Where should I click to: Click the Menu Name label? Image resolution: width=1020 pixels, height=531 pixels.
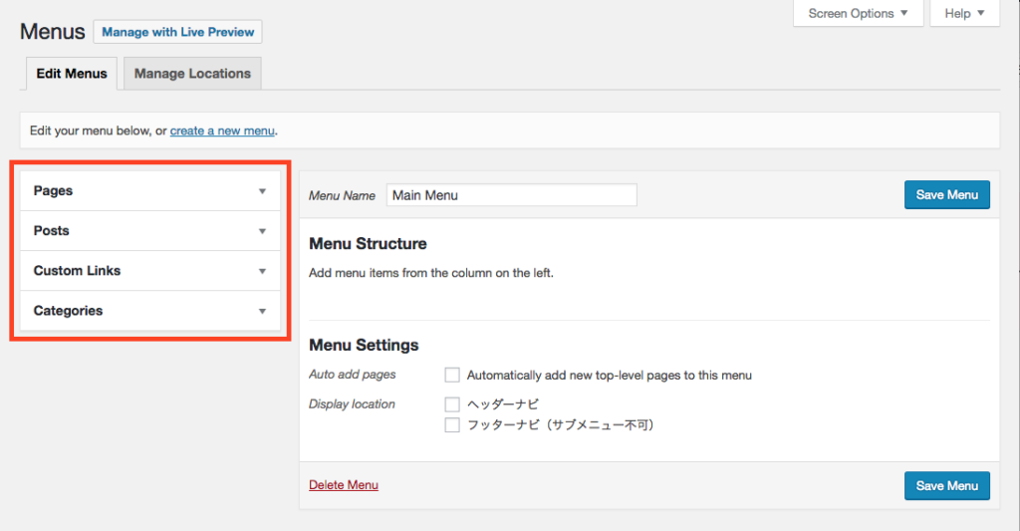[343, 195]
